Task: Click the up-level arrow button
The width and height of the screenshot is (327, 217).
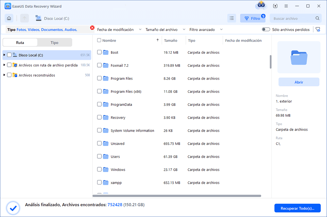Action: (25, 18)
